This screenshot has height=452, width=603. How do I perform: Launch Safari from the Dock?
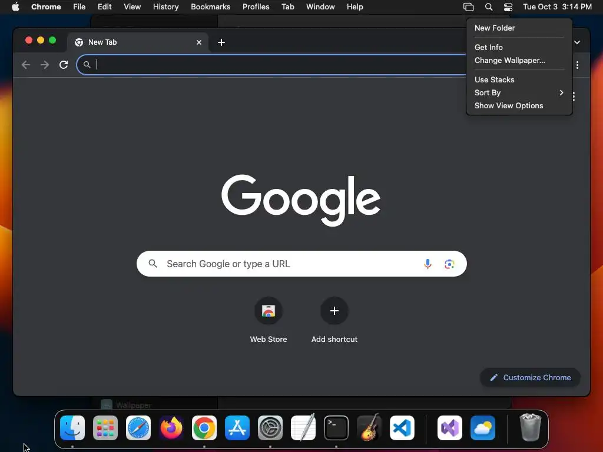138,428
